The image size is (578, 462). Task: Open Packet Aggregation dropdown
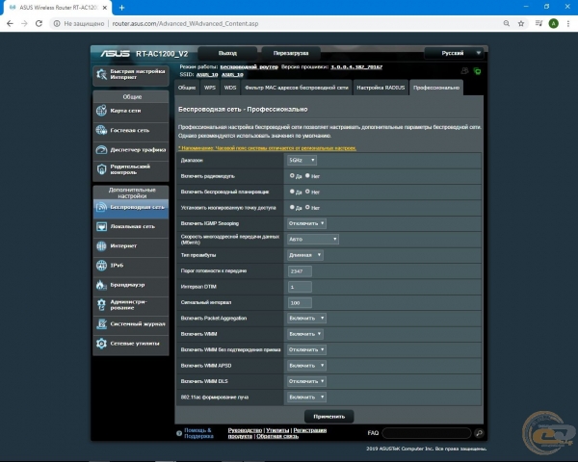(x=306, y=318)
